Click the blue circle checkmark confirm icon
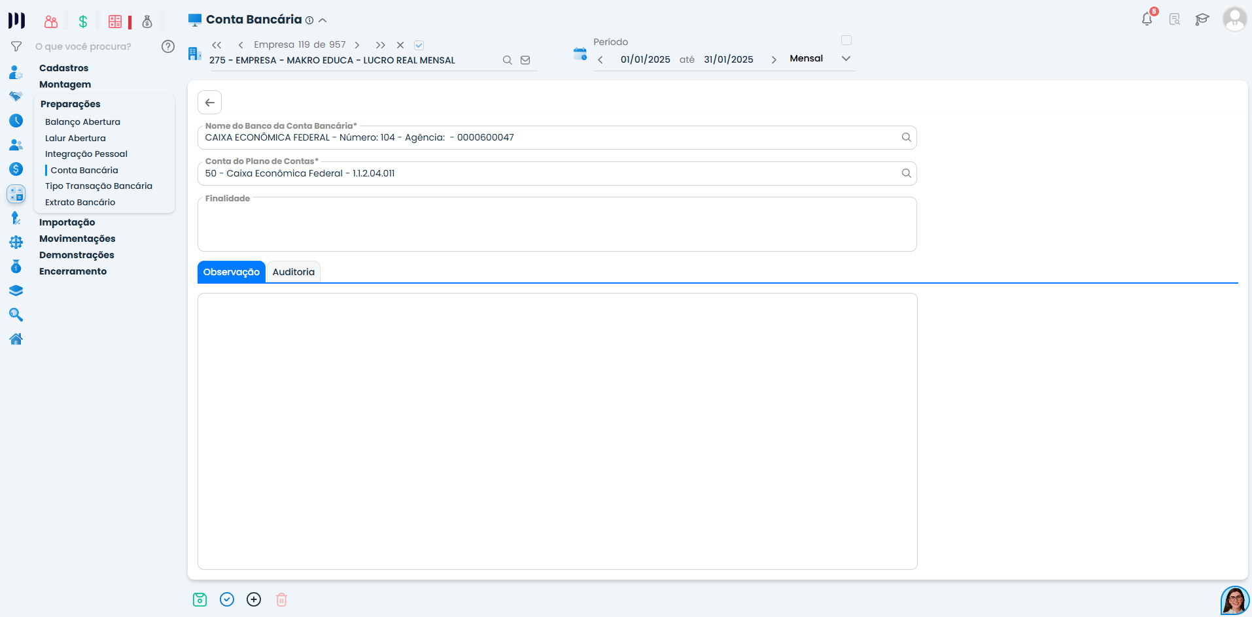Image resolution: width=1252 pixels, height=617 pixels. 227,599
